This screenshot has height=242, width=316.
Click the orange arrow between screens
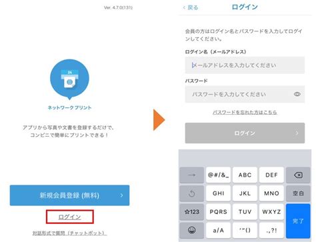(x=159, y=120)
